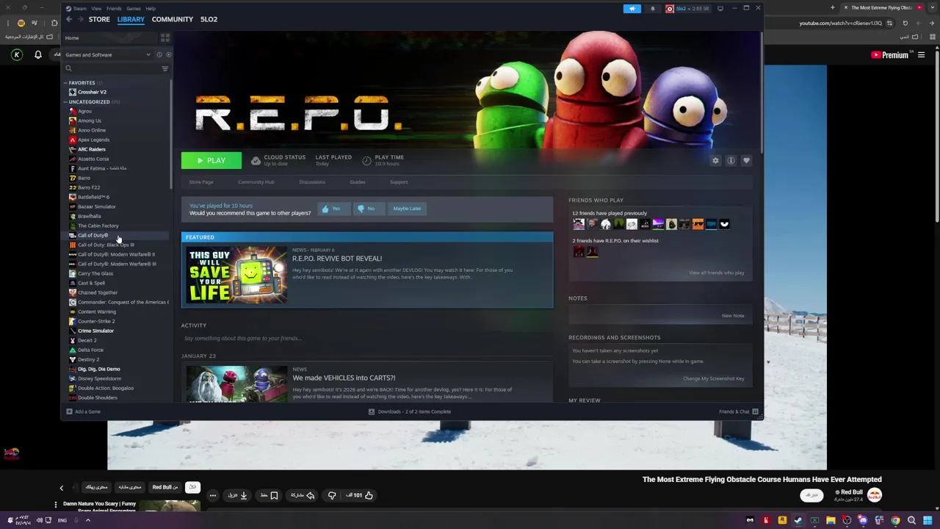Click the activity status input field

[367, 338]
